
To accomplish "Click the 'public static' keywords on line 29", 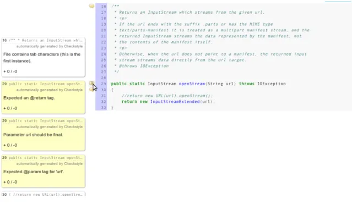I will tap(128, 84).
